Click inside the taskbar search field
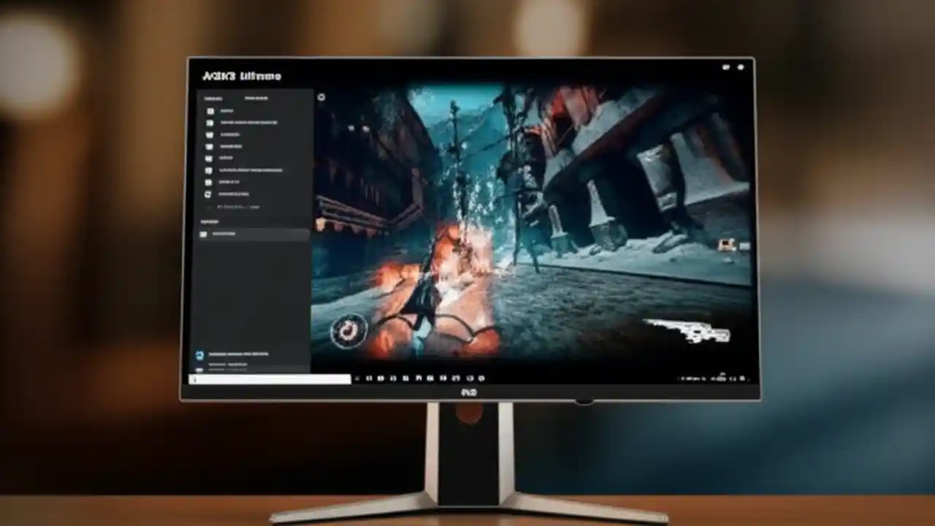Image resolution: width=935 pixels, height=526 pixels. (x=267, y=379)
